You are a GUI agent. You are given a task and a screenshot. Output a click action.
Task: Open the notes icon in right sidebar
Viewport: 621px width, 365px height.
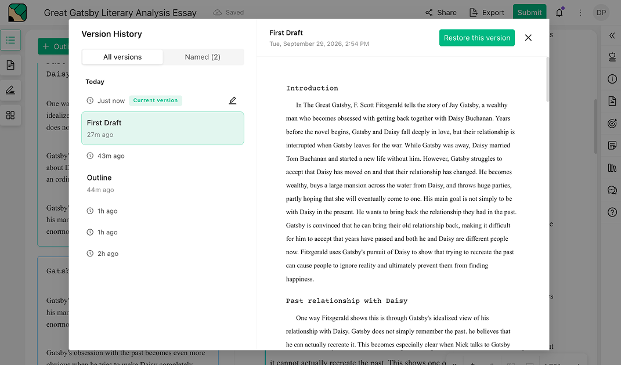tap(612, 146)
